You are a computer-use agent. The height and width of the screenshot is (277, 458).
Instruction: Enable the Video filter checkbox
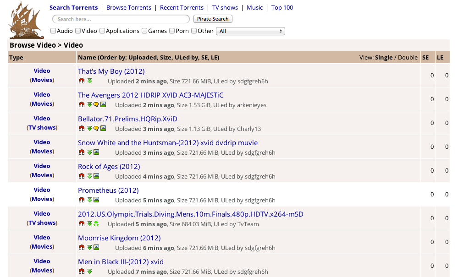click(x=78, y=31)
